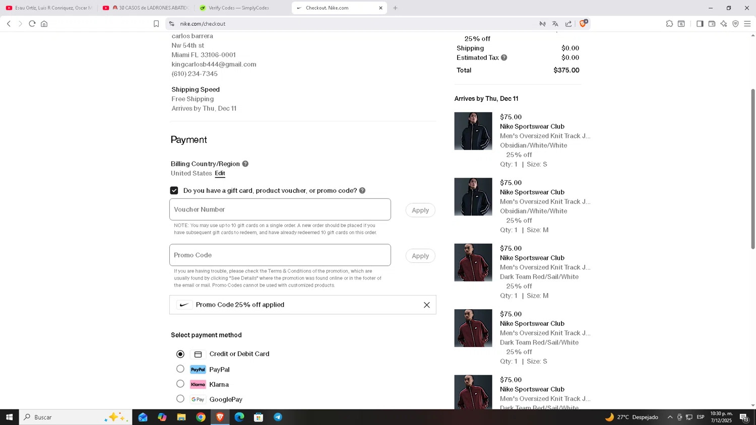Apply the promo code
The image size is (756, 425).
point(420,256)
